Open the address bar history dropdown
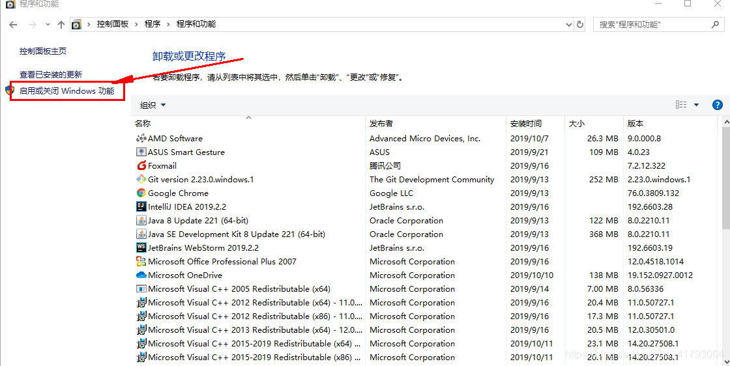 coord(569,25)
